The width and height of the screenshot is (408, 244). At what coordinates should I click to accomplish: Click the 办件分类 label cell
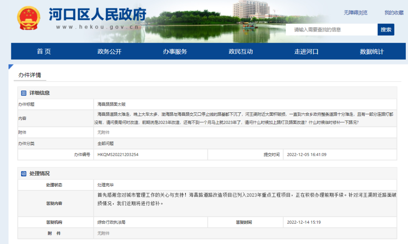click(56, 143)
